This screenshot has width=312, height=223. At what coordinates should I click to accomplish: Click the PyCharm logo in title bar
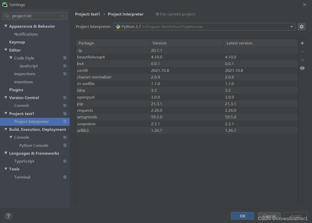[x=5, y=5]
